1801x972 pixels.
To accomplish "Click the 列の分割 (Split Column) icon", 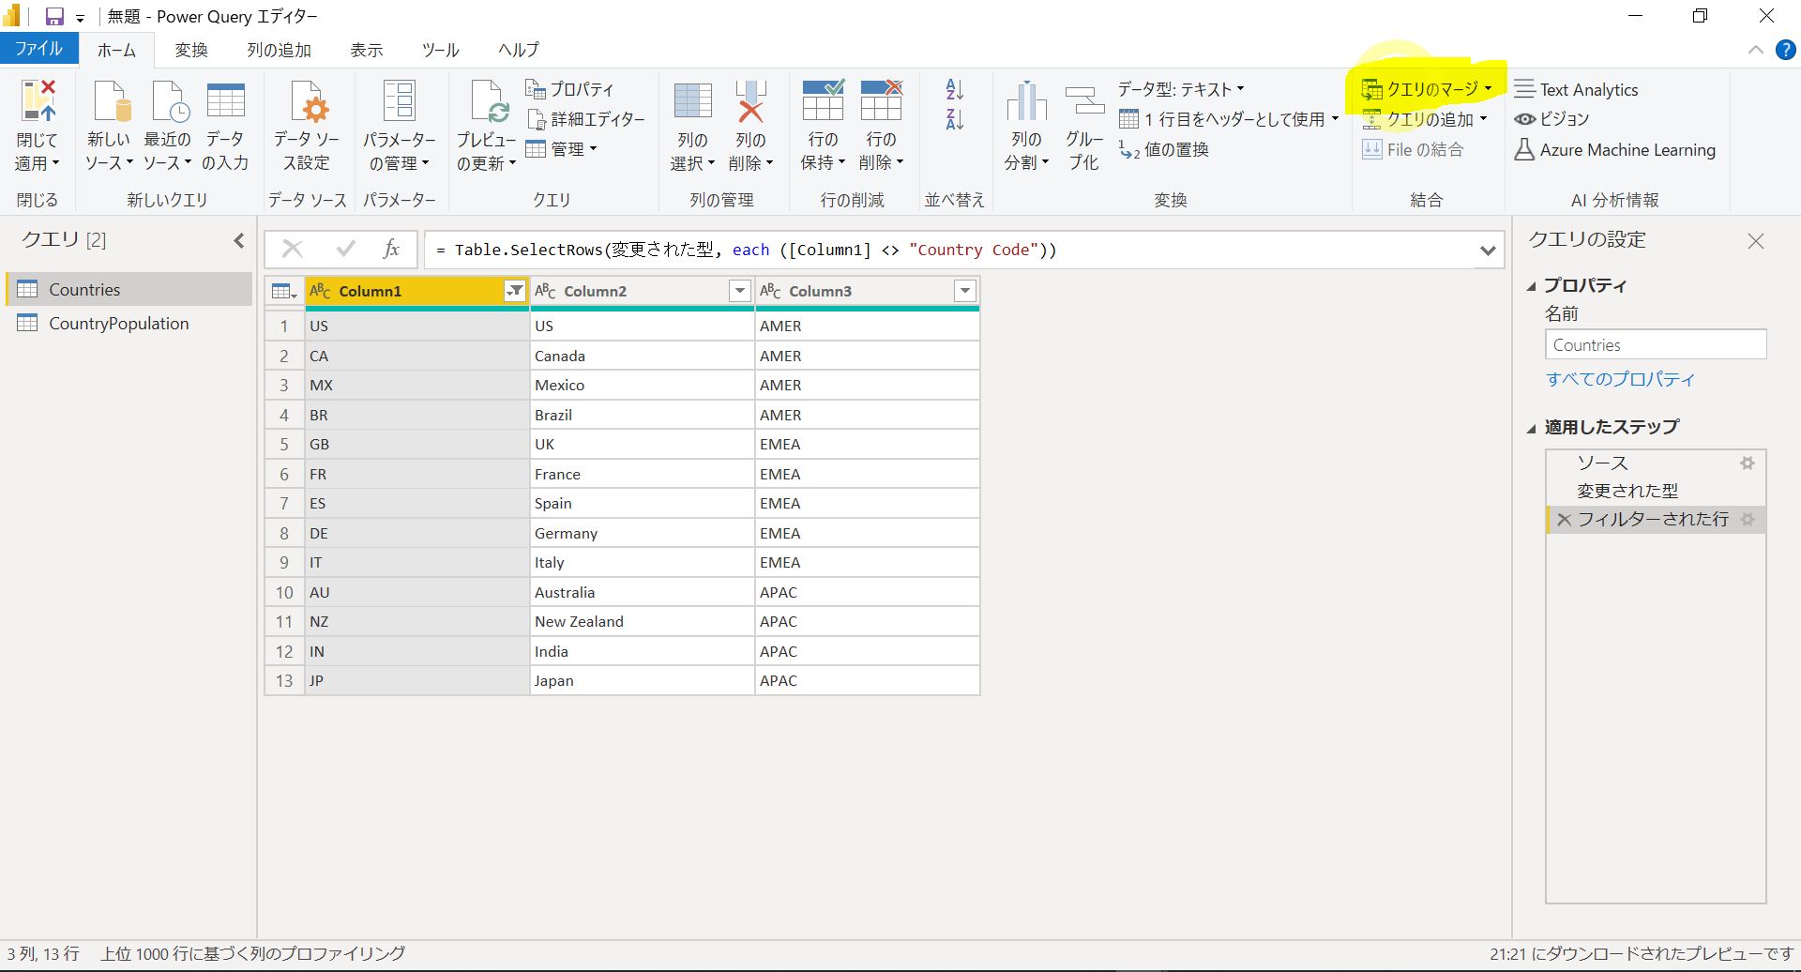I will point(1026,101).
